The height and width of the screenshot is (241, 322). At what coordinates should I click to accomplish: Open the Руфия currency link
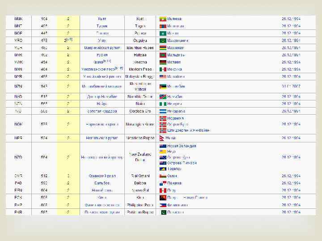point(102,55)
